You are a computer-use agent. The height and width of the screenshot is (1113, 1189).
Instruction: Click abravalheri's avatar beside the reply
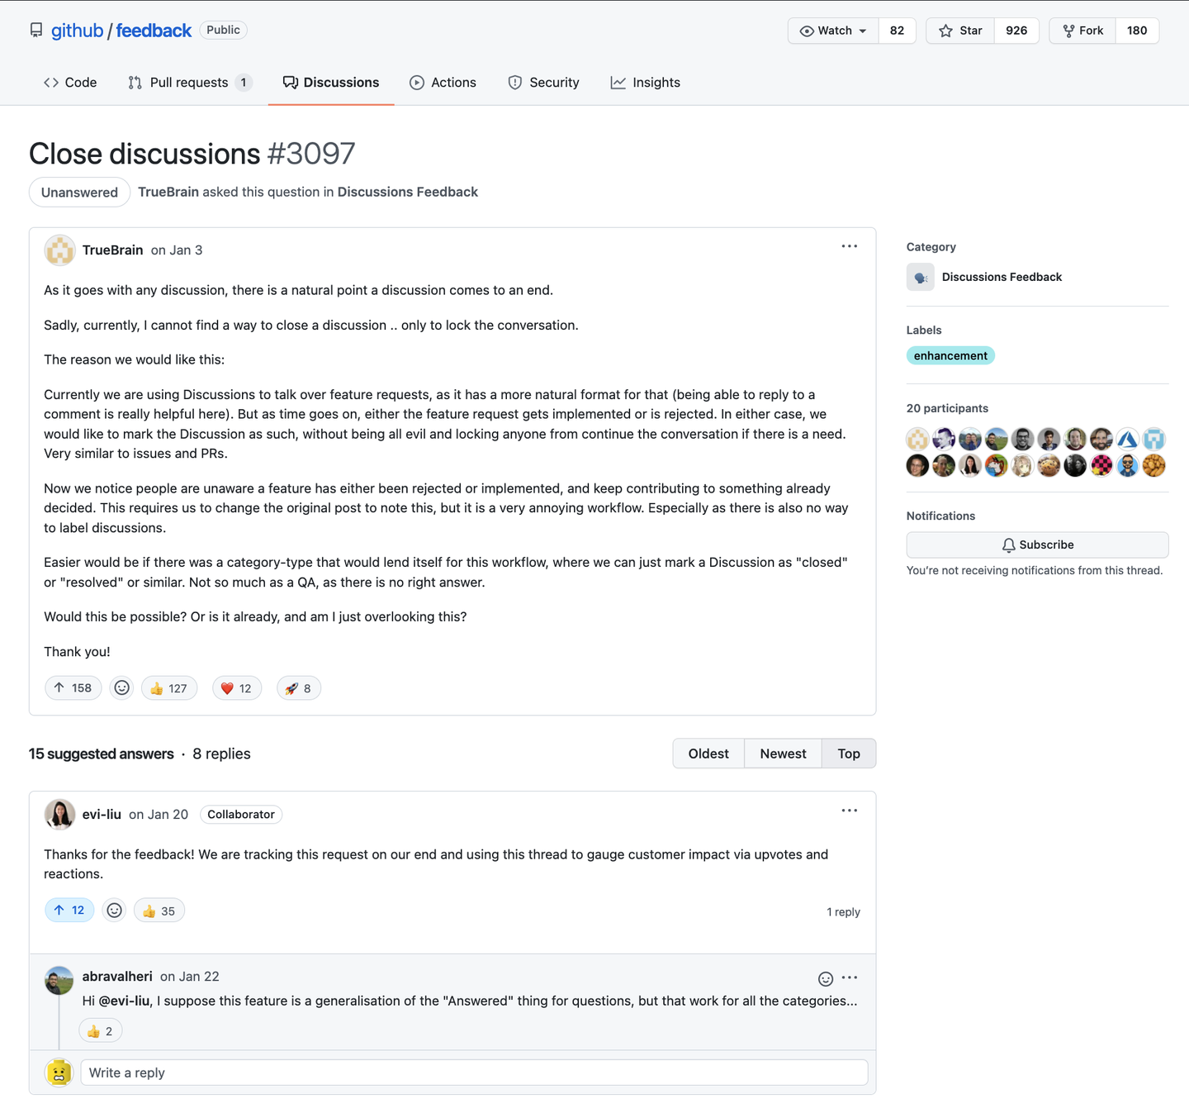point(59,981)
